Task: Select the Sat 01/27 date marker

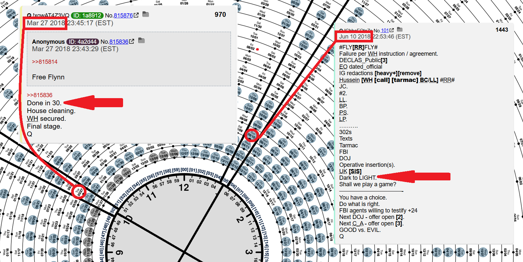Action: pos(96,187)
